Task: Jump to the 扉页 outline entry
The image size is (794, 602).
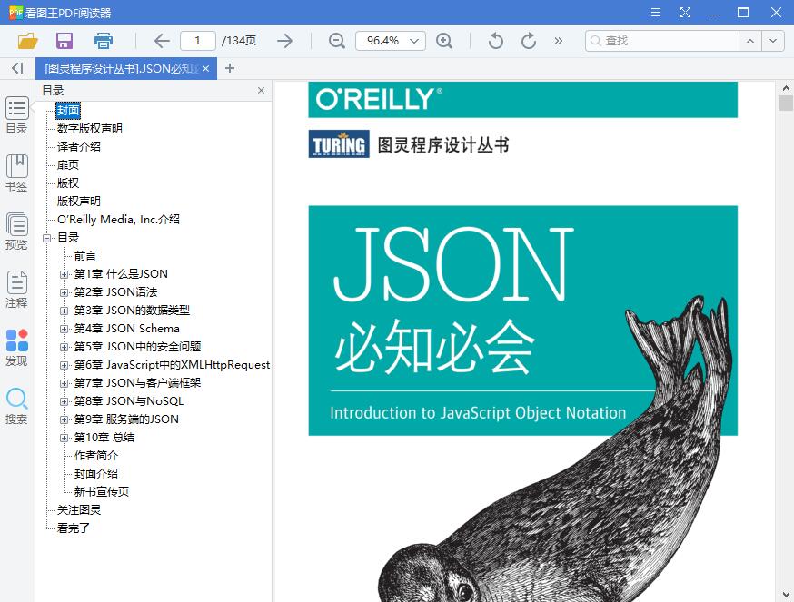Action: 68,165
